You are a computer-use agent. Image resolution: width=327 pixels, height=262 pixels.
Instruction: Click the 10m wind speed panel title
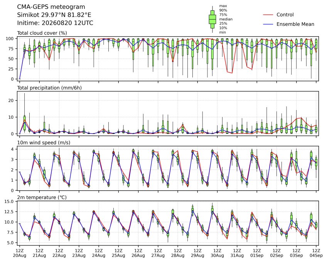click(44, 143)
